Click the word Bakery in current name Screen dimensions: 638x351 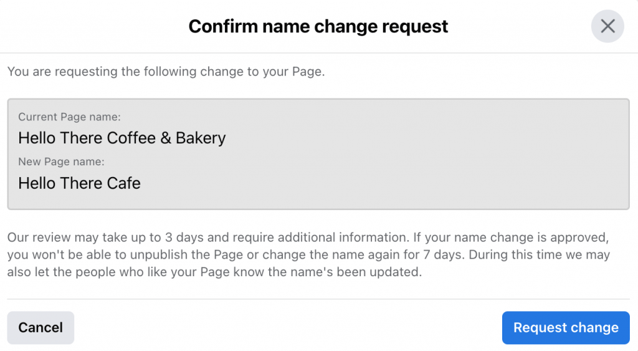(x=201, y=138)
